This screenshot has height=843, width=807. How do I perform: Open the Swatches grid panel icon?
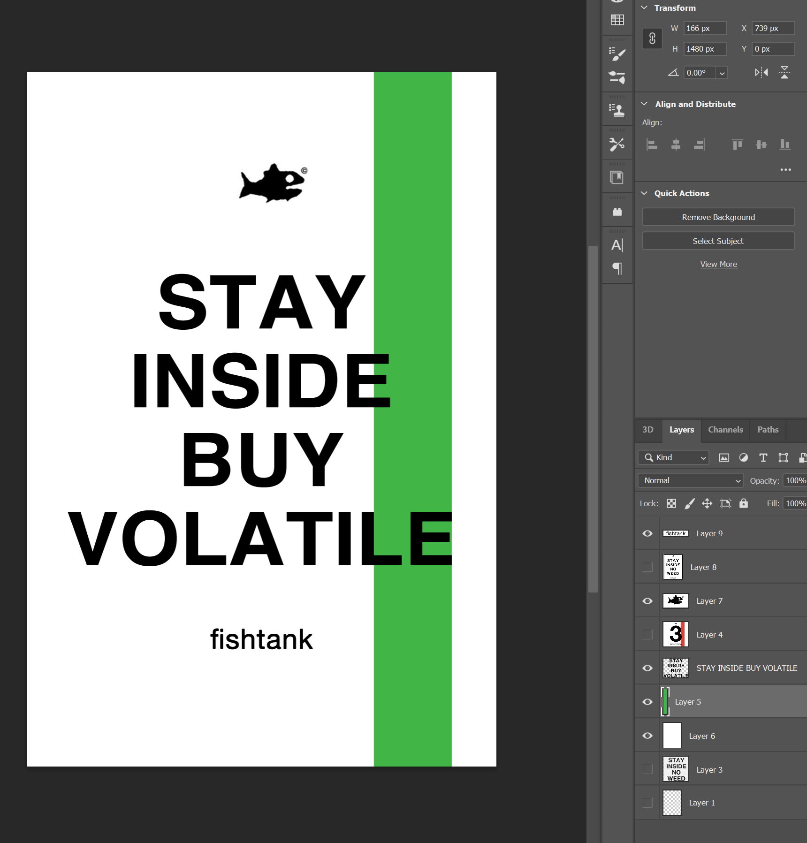point(617,20)
